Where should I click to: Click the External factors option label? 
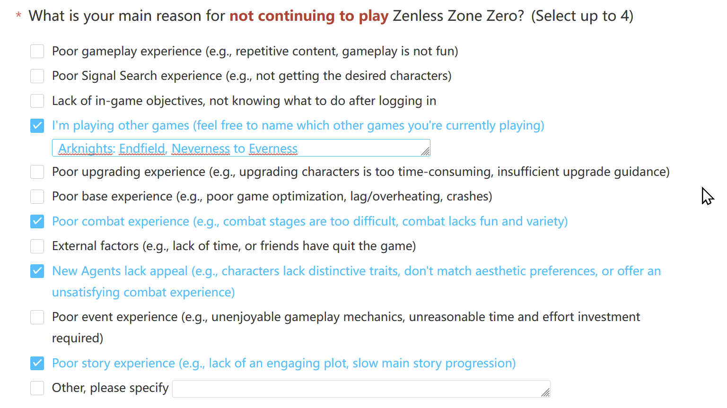tap(234, 246)
